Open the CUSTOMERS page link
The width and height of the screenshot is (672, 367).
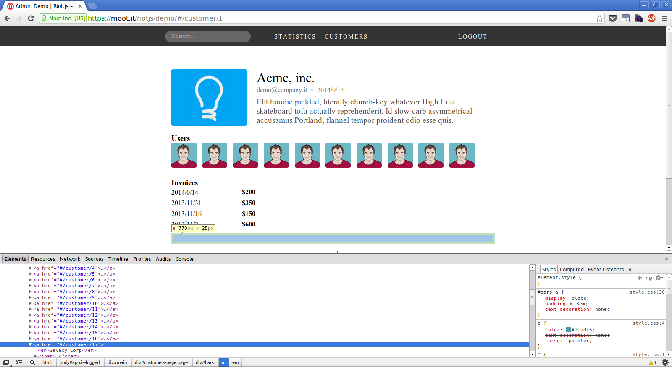(x=346, y=36)
